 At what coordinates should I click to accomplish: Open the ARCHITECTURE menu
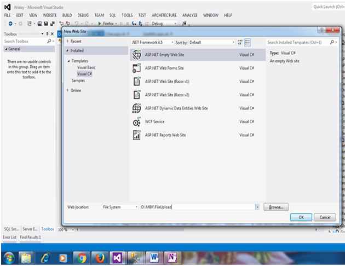[164, 15]
